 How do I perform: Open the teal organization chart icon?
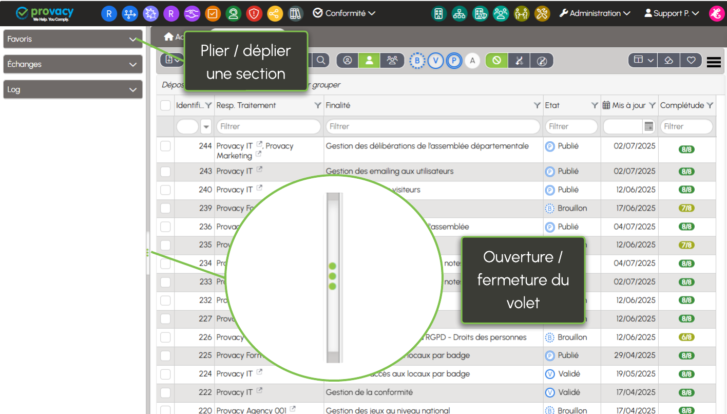point(459,13)
